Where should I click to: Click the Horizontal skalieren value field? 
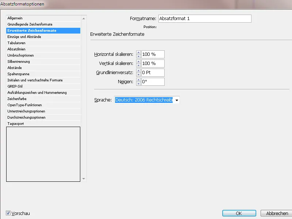[153, 54]
